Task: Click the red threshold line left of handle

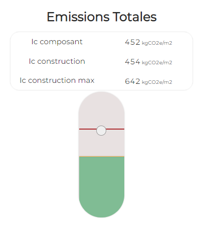Action: [88, 129]
